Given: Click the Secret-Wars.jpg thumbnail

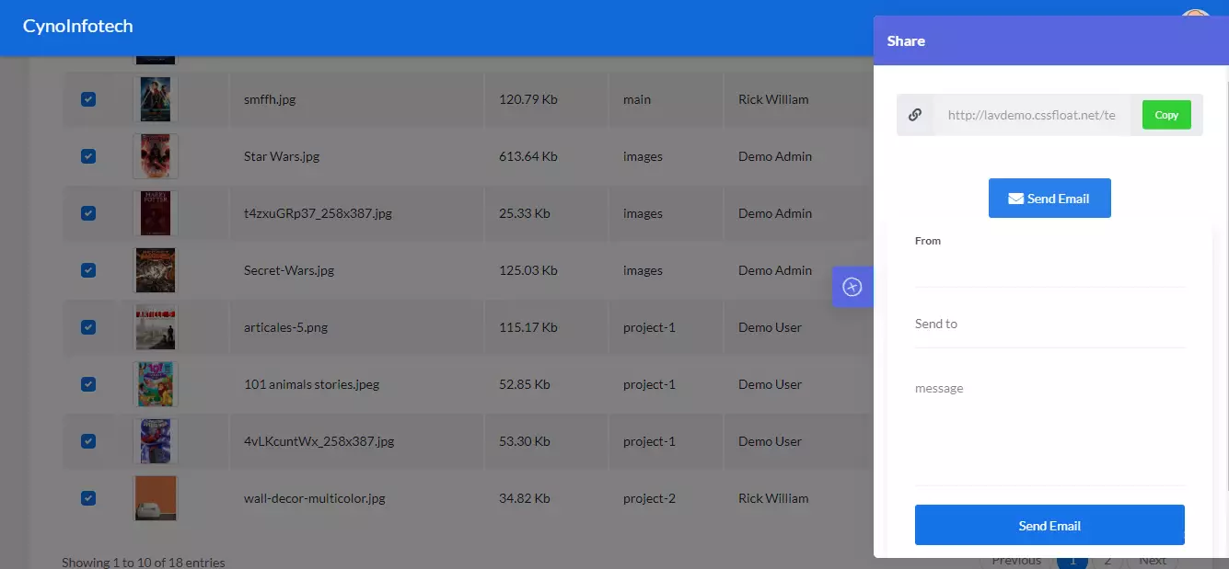Looking at the screenshot, I should tap(156, 270).
